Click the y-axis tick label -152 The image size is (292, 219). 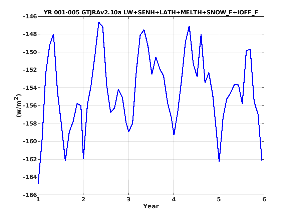tap(30, 70)
